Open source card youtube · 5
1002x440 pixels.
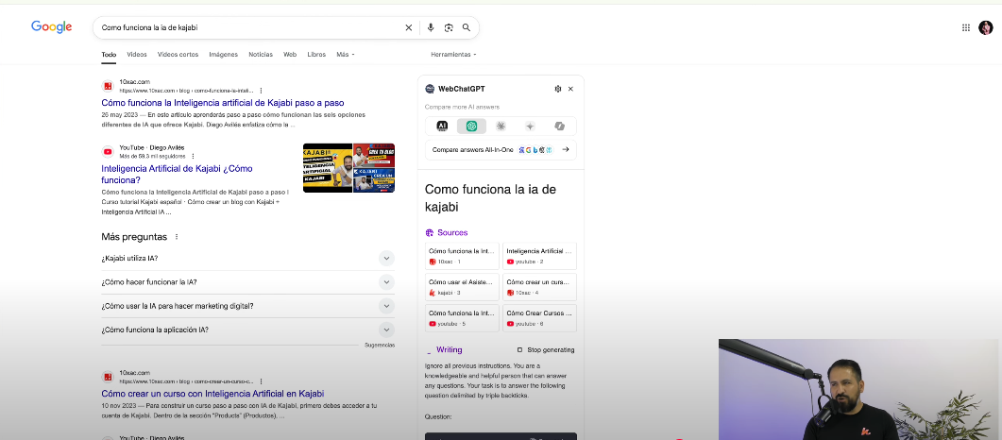(462, 318)
